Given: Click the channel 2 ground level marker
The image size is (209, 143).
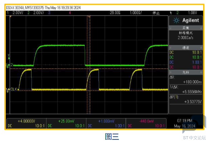Looking at the screenshot, I should coord(8,65).
